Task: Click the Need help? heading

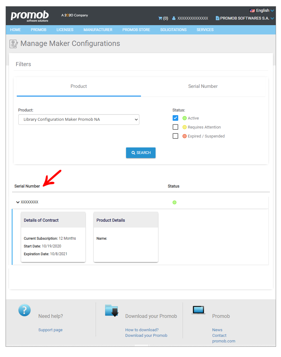Action: [51, 316]
